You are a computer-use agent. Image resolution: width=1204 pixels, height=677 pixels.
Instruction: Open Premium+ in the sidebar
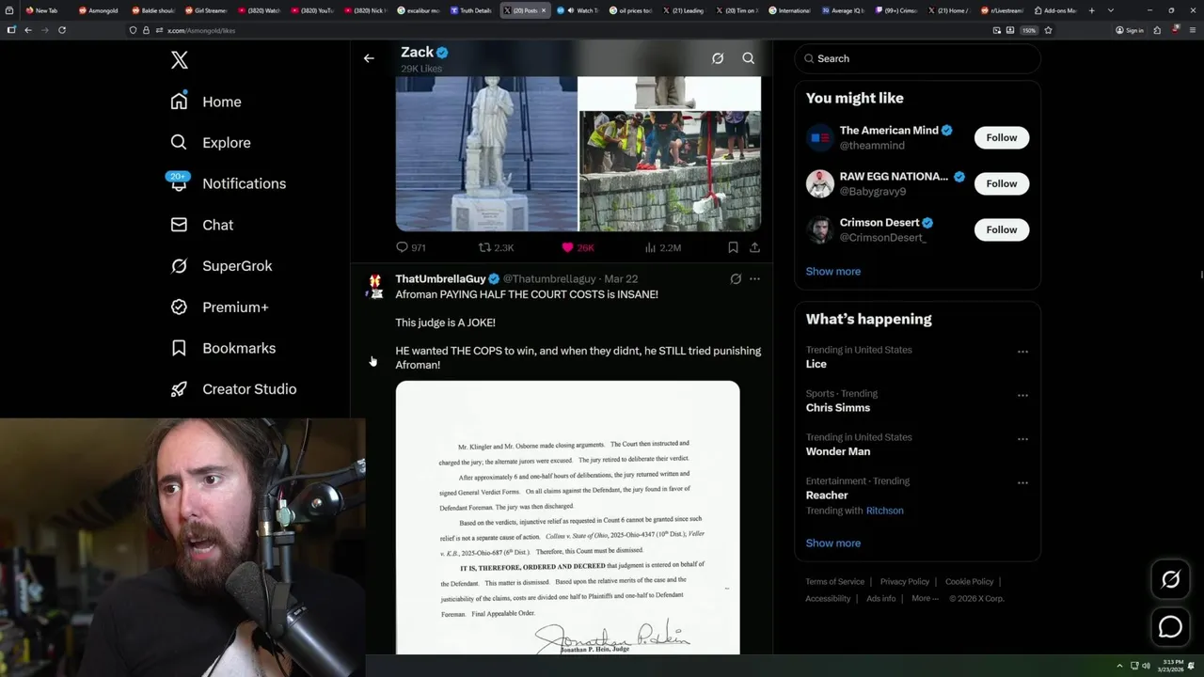click(219, 307)
